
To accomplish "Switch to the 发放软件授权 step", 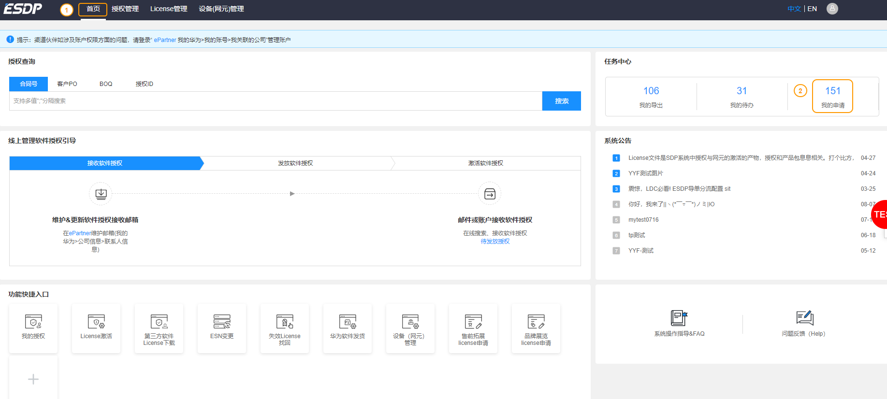I will 295,163.
